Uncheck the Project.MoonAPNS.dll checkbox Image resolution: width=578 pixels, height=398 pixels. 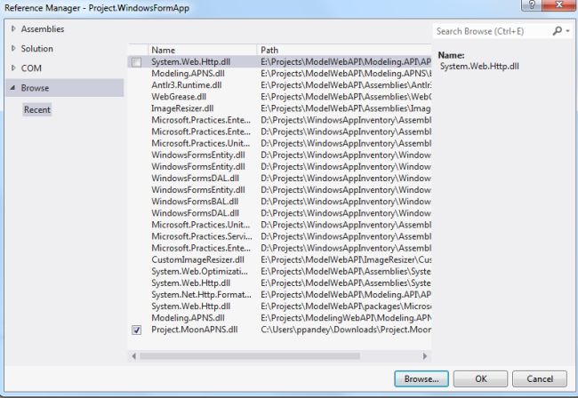136,330
